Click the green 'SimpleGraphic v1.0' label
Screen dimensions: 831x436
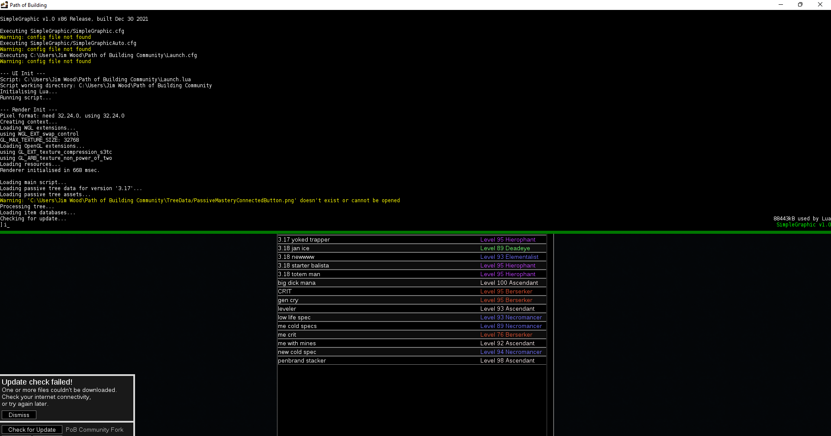(x=803, y=225)
